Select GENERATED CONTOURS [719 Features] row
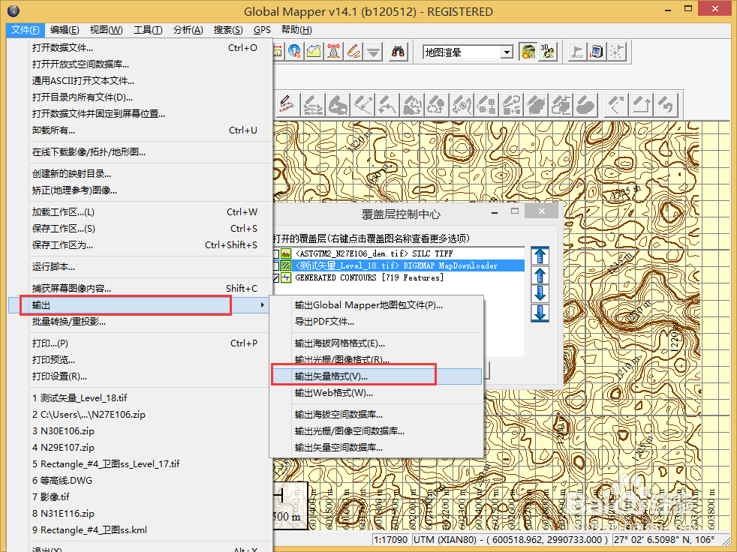737x552 pixels. pyautogui.click(x=399, y=277)
